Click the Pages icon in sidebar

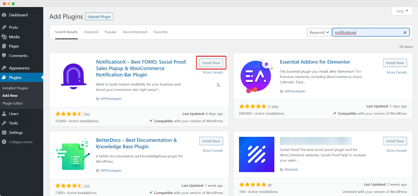coord(4,46)
